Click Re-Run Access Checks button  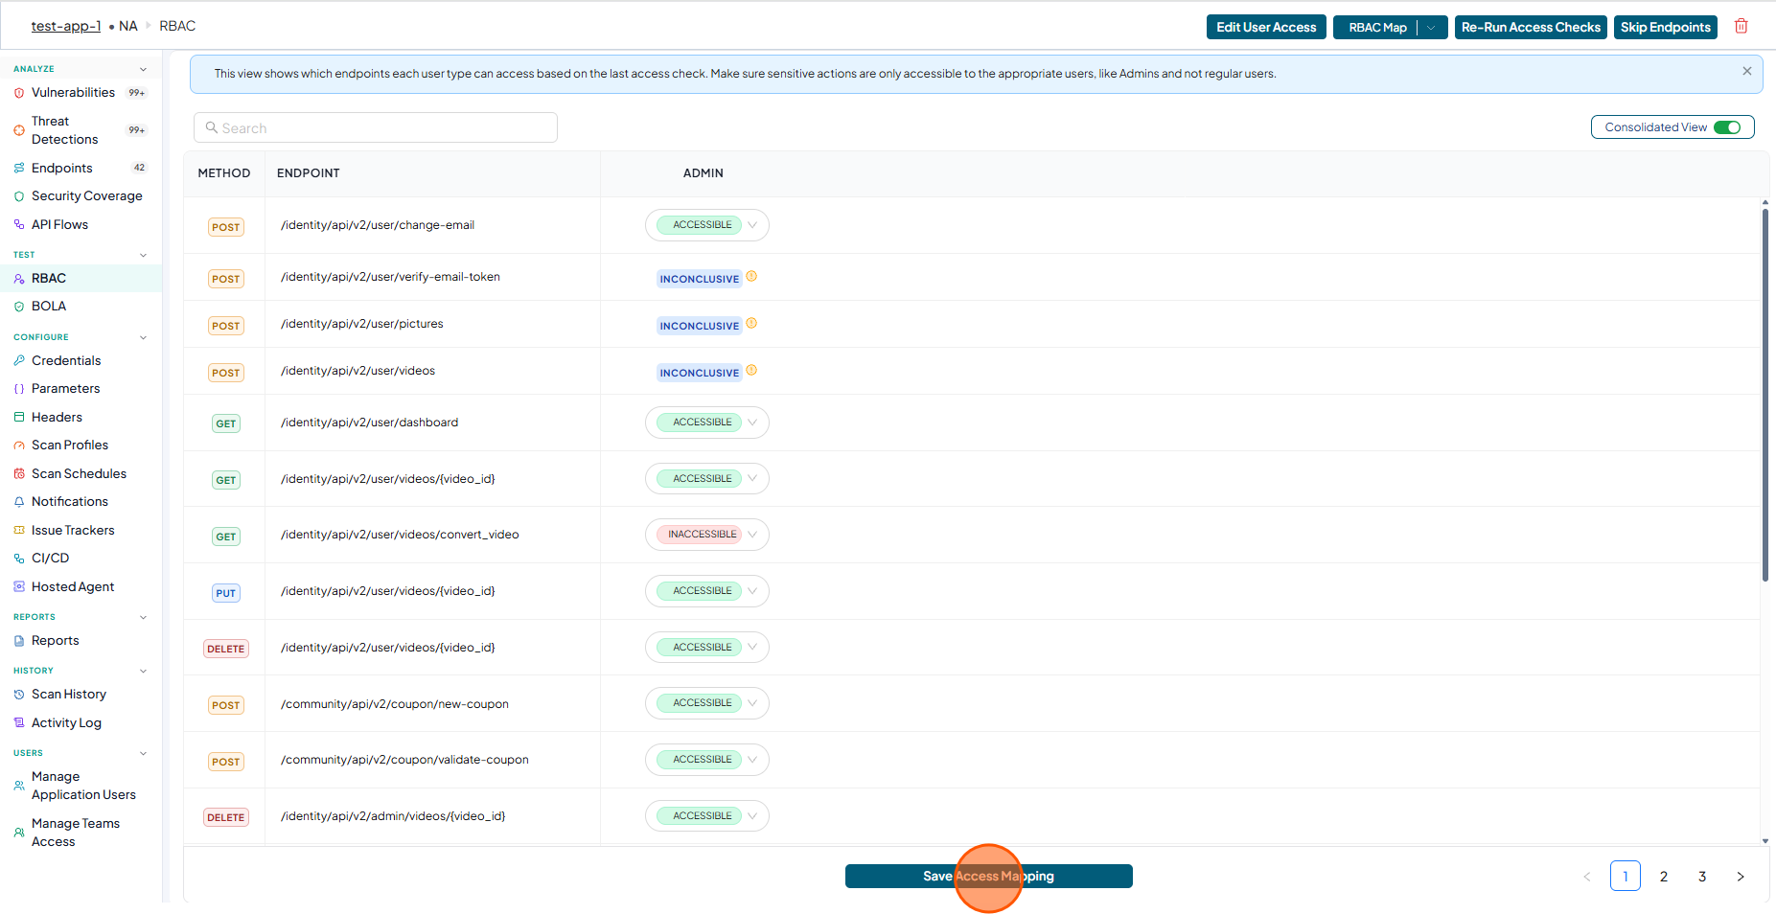coord(1531,28)
